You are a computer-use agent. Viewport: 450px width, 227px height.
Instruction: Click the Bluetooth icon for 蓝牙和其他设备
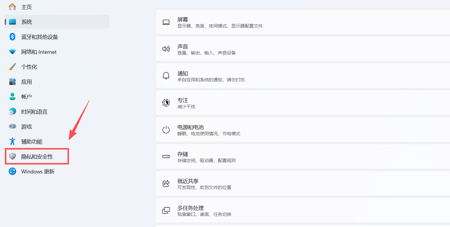[12, 37]
